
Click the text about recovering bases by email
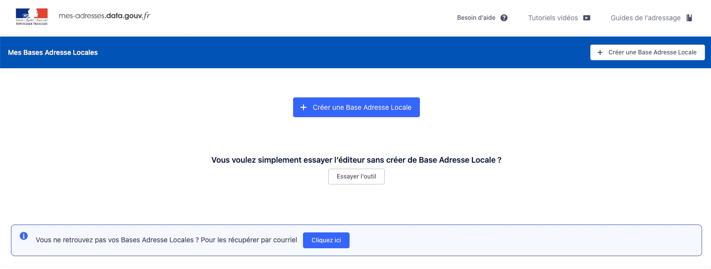pyautogui.click(x=166, y=240)
